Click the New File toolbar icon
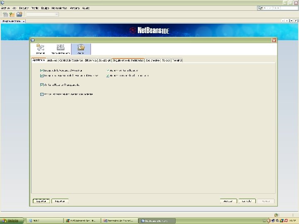Image resolution: width=299 pixels, height=224 pixels. click(x=5, y=15)
